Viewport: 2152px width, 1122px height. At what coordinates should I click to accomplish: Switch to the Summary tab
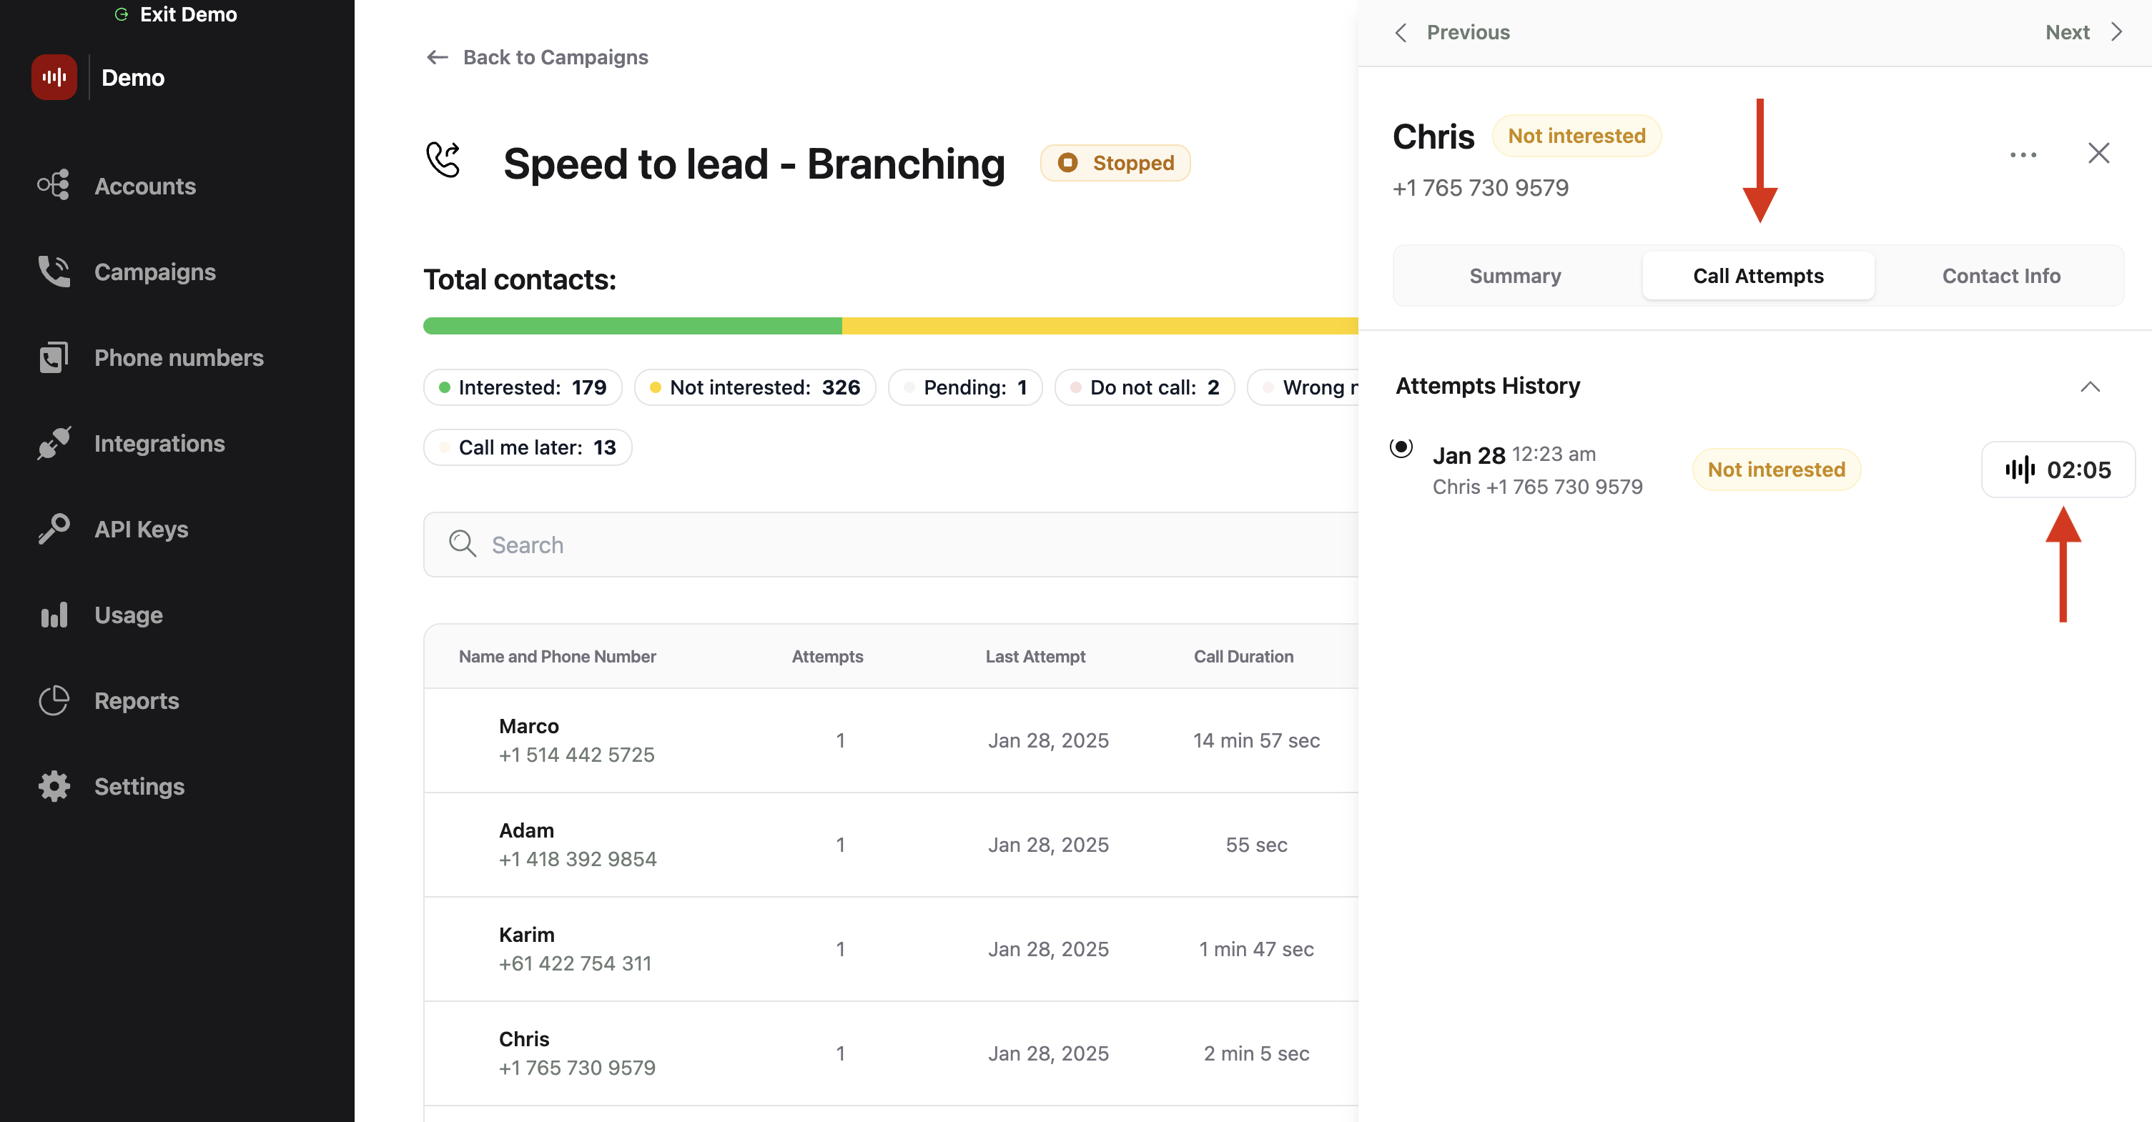[x=1514, y=277]
